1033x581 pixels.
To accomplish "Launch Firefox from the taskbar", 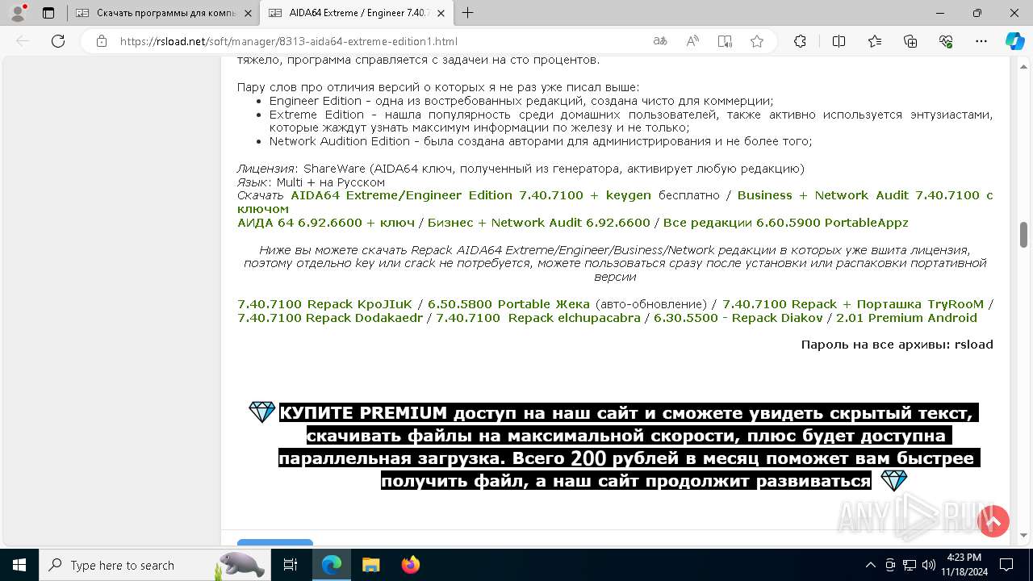I will tap(410, 565).
